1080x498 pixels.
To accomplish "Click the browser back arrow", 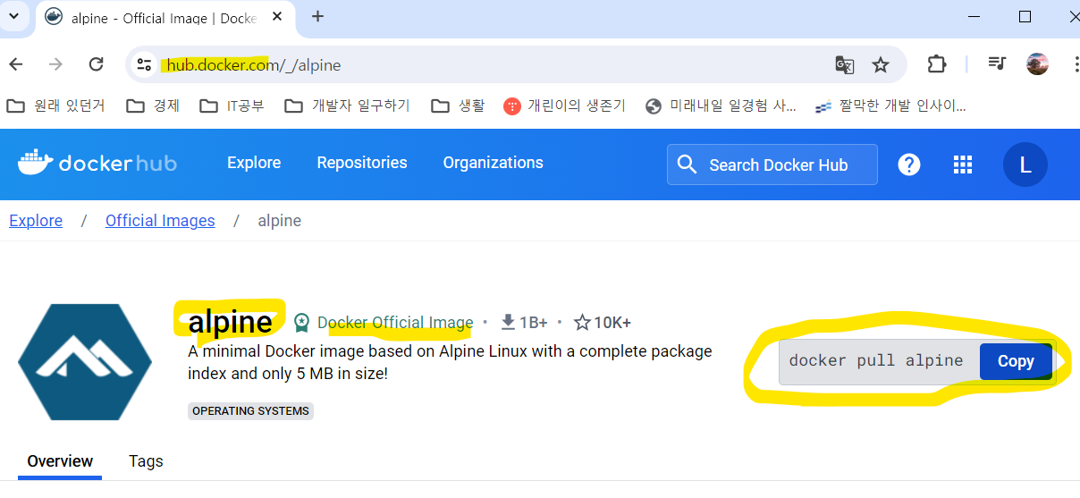I will [x=16, y=64].
